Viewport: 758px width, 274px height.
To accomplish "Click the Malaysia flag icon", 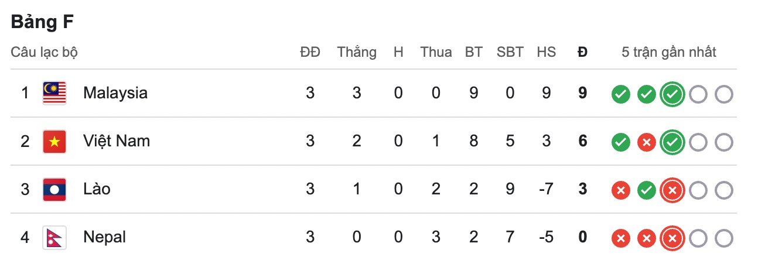I will (54, 93).
